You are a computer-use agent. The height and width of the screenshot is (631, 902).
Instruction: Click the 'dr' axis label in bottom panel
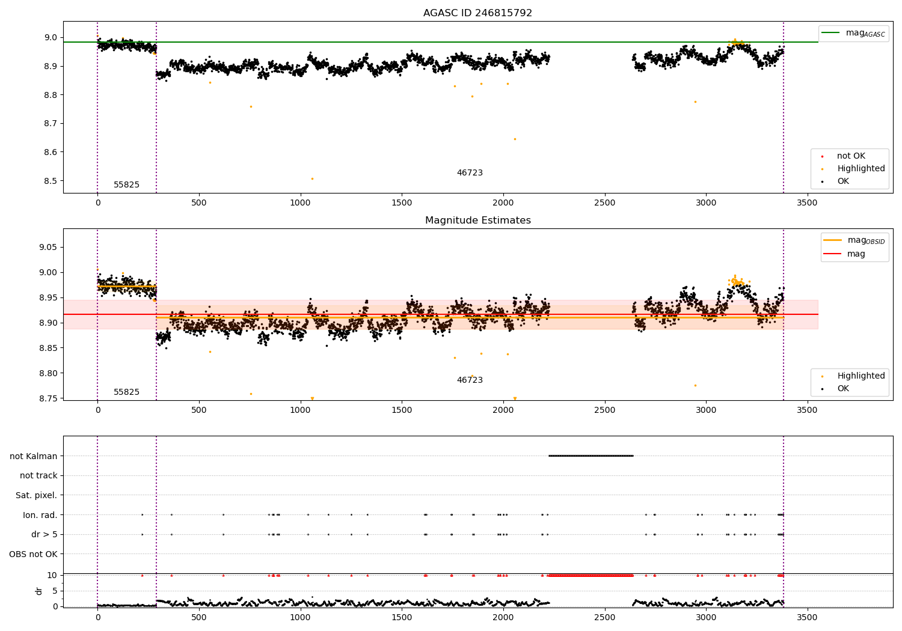click(39, 591)
